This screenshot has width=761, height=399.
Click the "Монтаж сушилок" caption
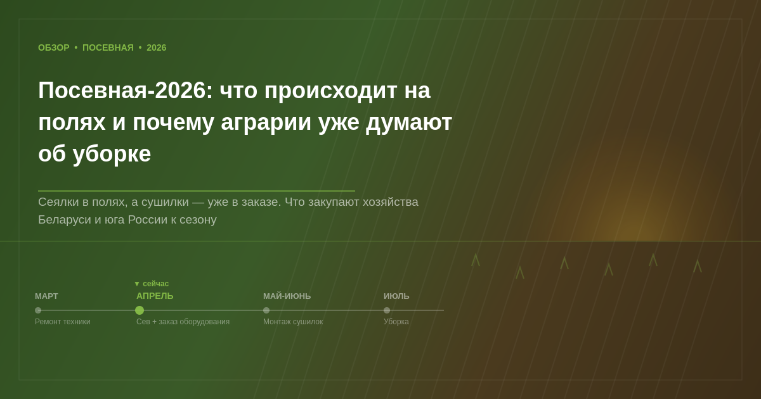(x=293, y=322)
